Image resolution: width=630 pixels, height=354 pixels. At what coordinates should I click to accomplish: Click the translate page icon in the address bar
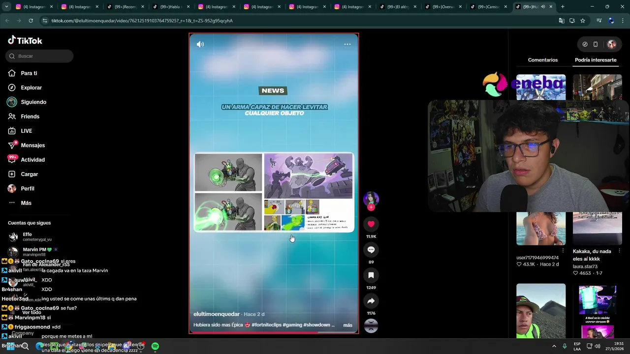[562, 21]
